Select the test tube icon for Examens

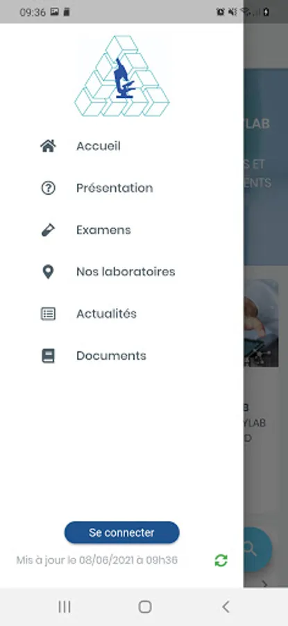(x=48, y=230)
